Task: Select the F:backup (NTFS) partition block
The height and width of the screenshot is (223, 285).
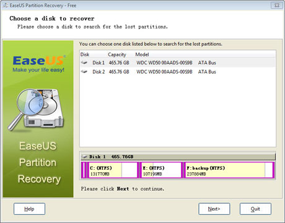Action: (x=230, y=170)
